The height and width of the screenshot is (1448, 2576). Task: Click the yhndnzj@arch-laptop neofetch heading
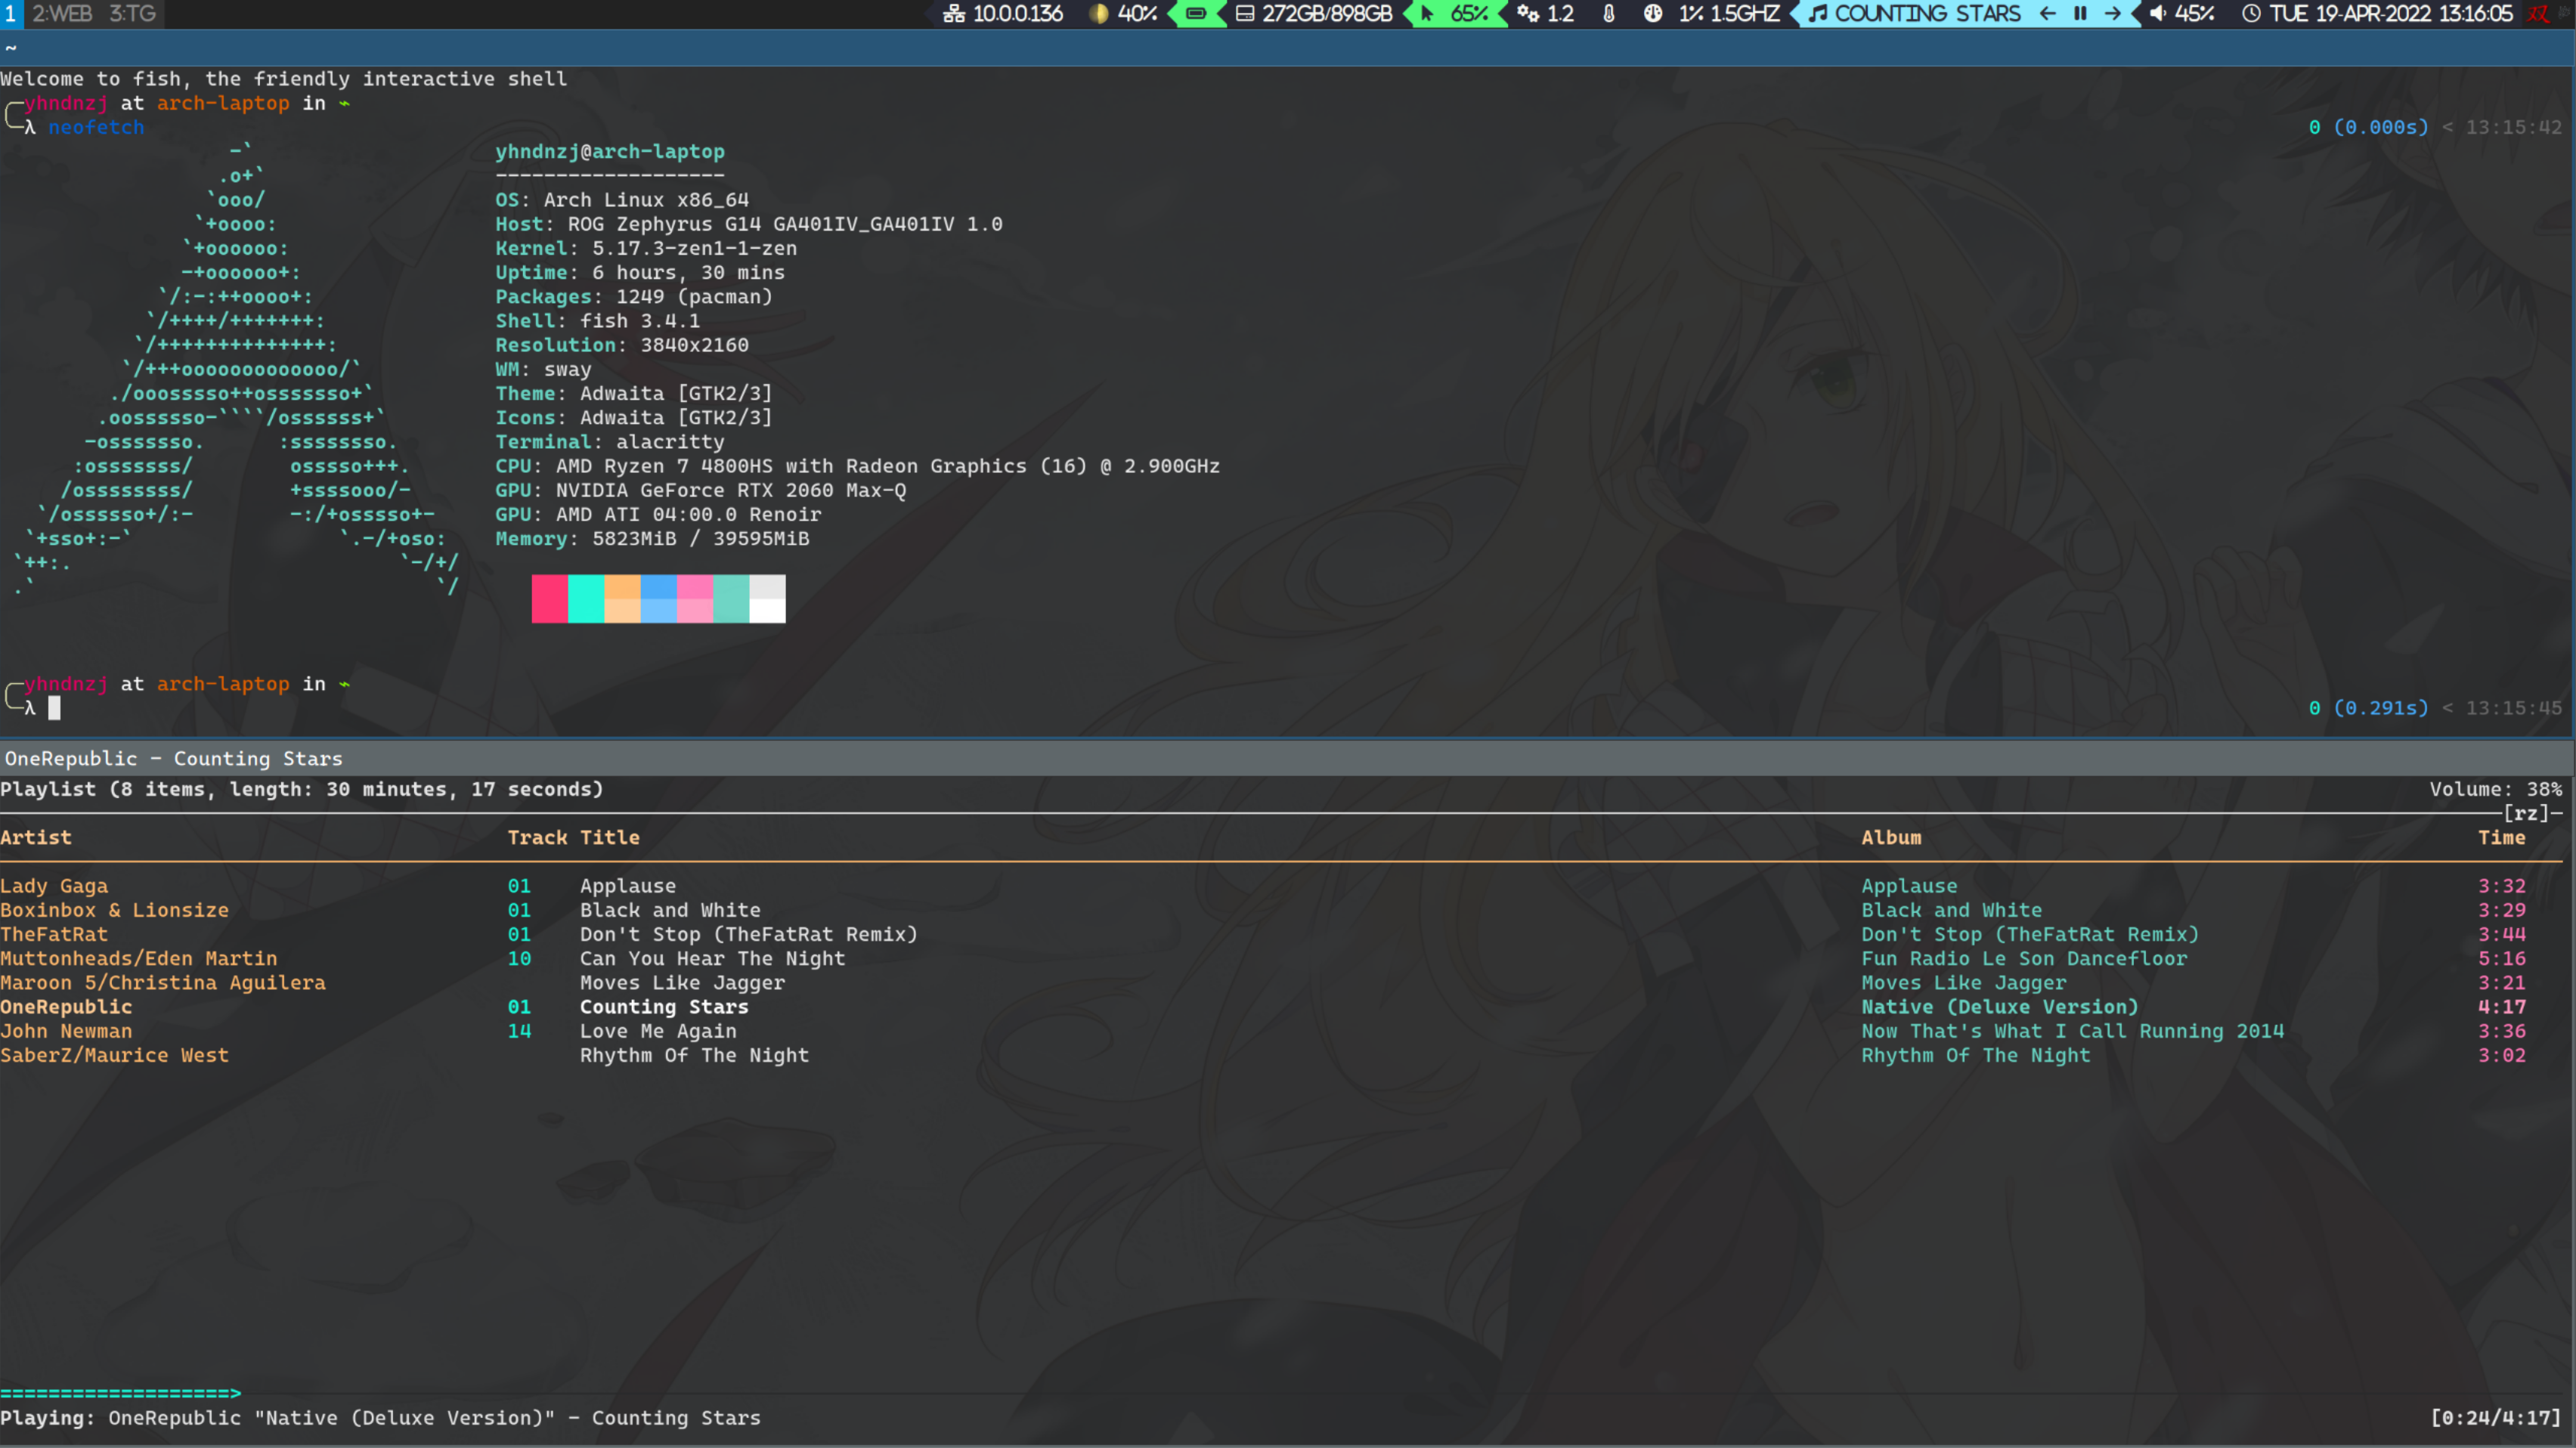[x=610, y=152]
